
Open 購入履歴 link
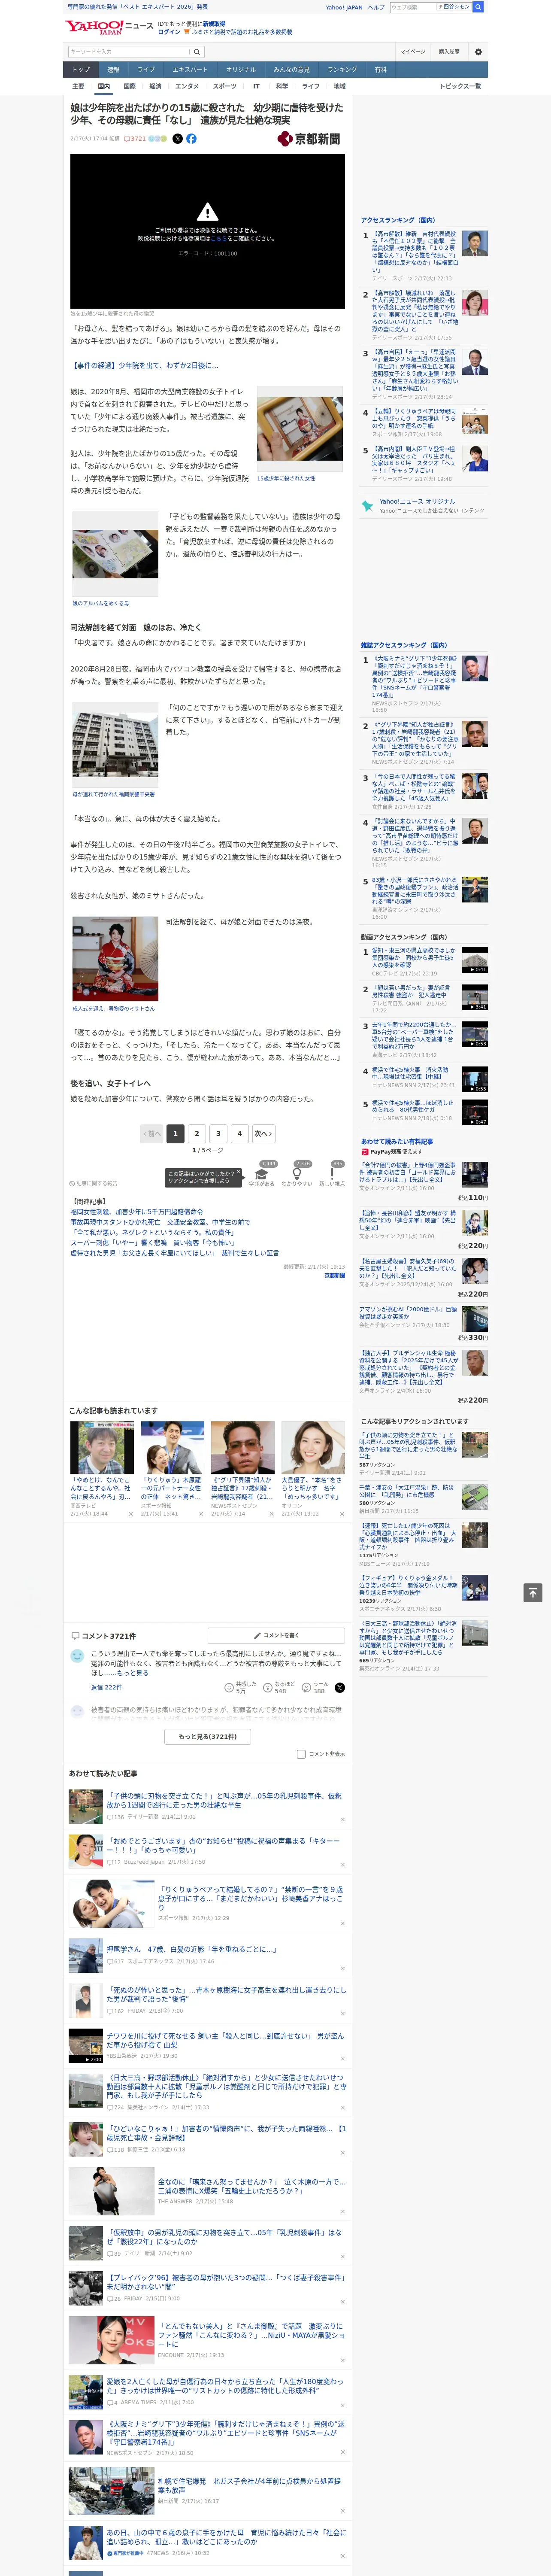coord(449,52)
